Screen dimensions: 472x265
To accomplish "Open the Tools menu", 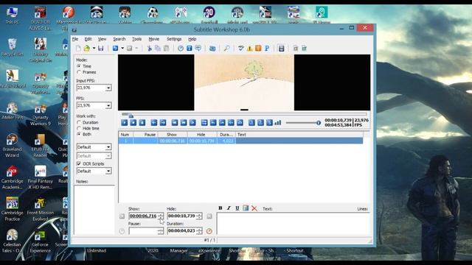I will click(136, 39).
